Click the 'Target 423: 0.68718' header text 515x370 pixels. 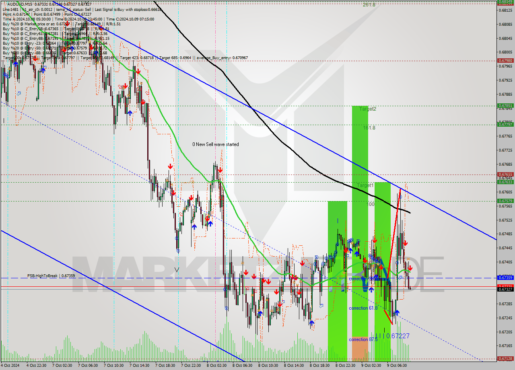137,58
